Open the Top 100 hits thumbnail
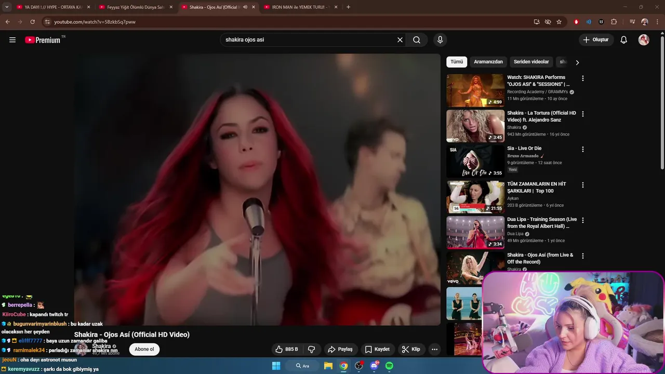 (475, 197)
